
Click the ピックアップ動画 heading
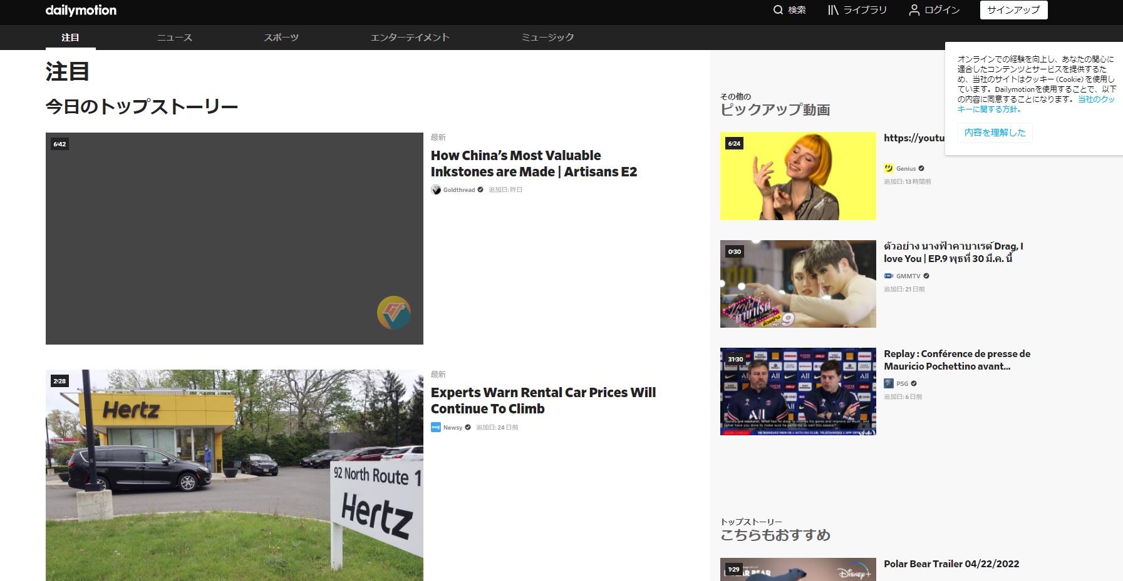(775, 110)
